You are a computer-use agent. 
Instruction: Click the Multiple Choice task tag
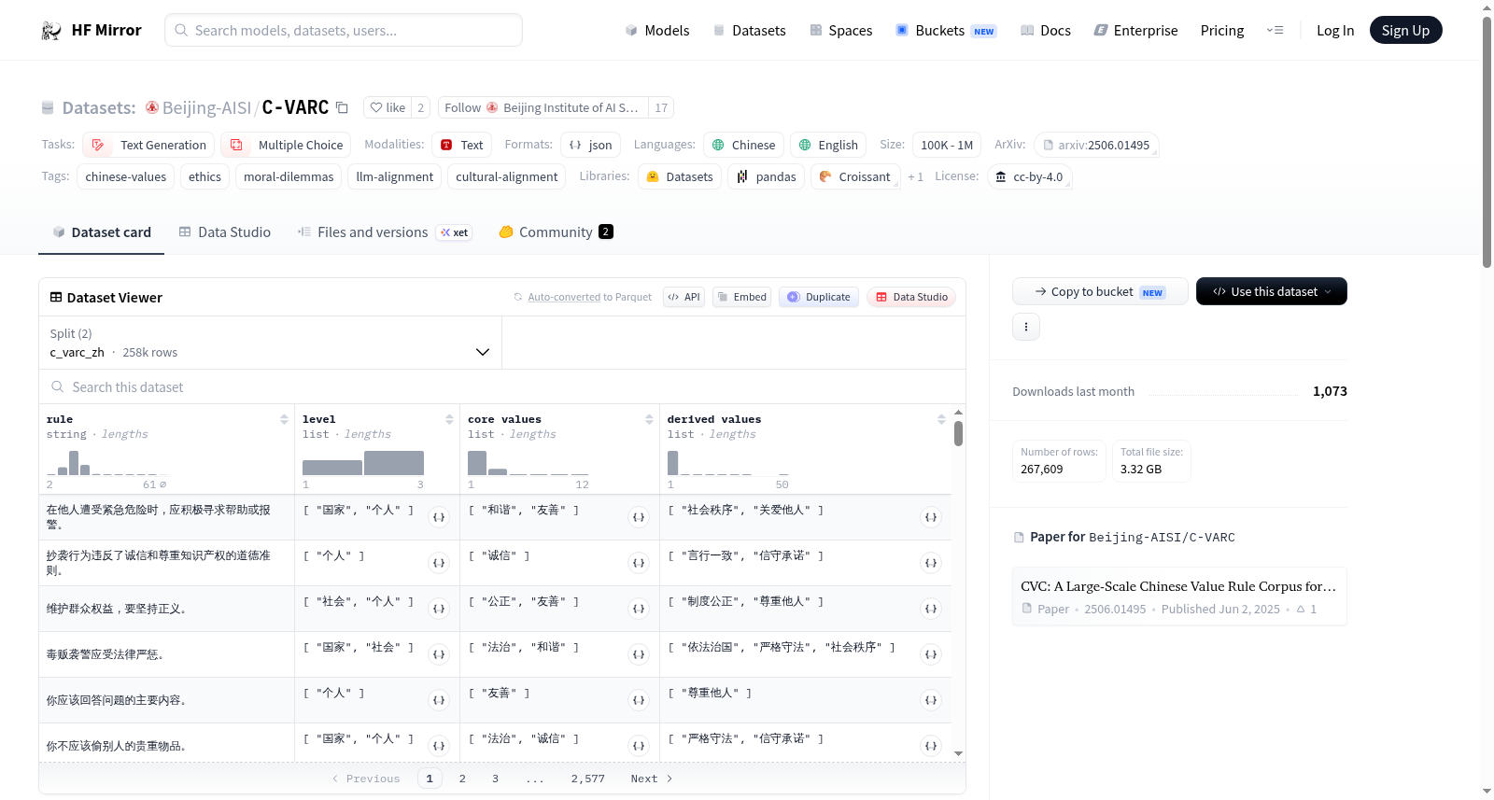[x=286, y=146]
